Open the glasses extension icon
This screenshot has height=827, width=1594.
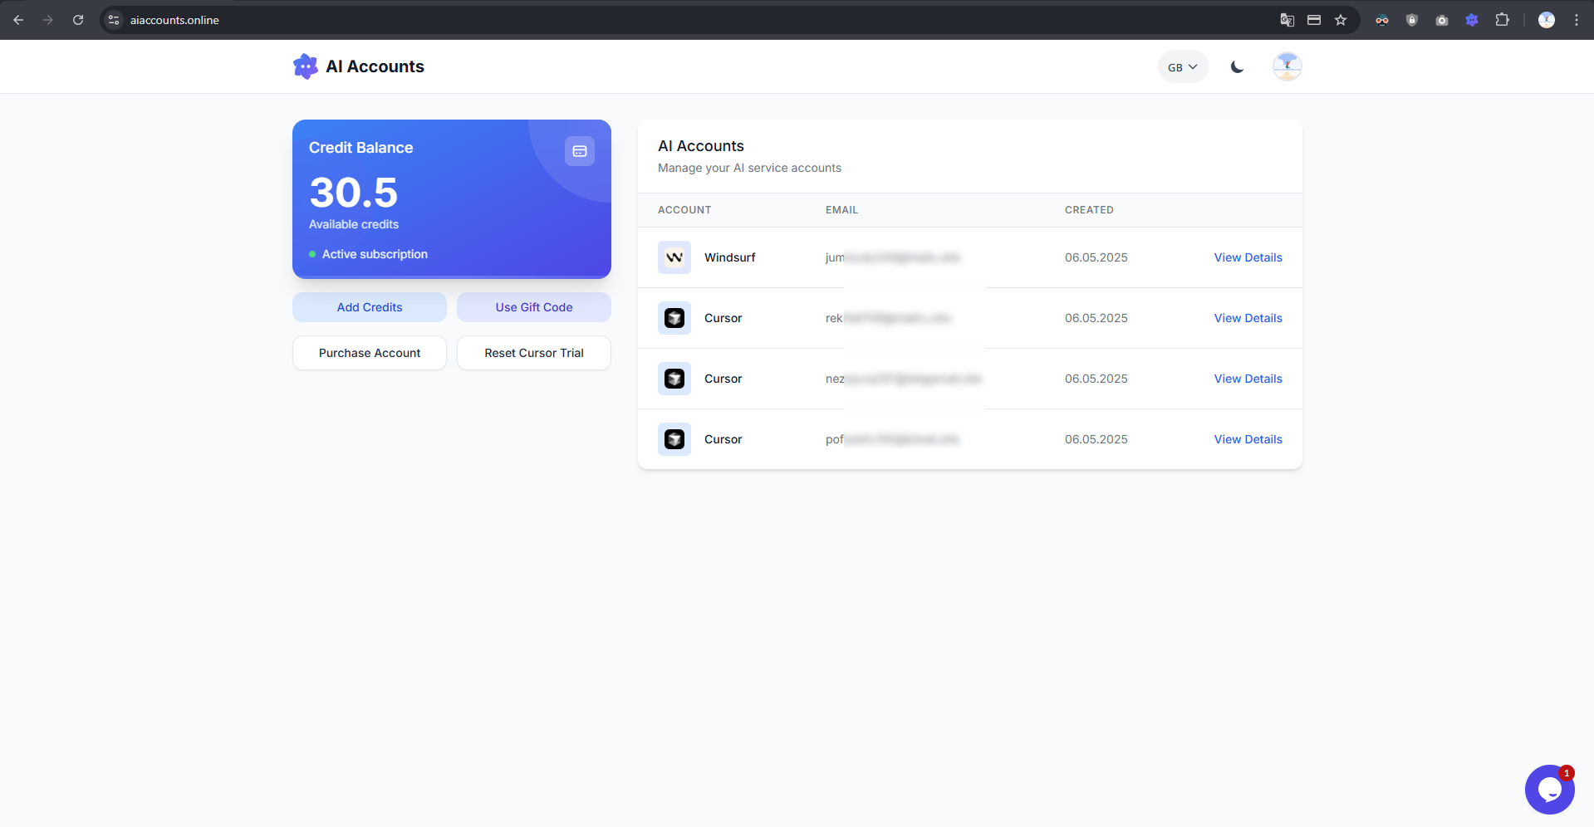[x=1382, y=20]
